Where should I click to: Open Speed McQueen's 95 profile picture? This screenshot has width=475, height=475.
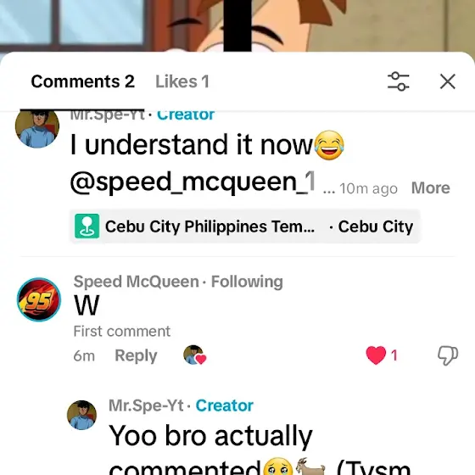coord(39,299)
